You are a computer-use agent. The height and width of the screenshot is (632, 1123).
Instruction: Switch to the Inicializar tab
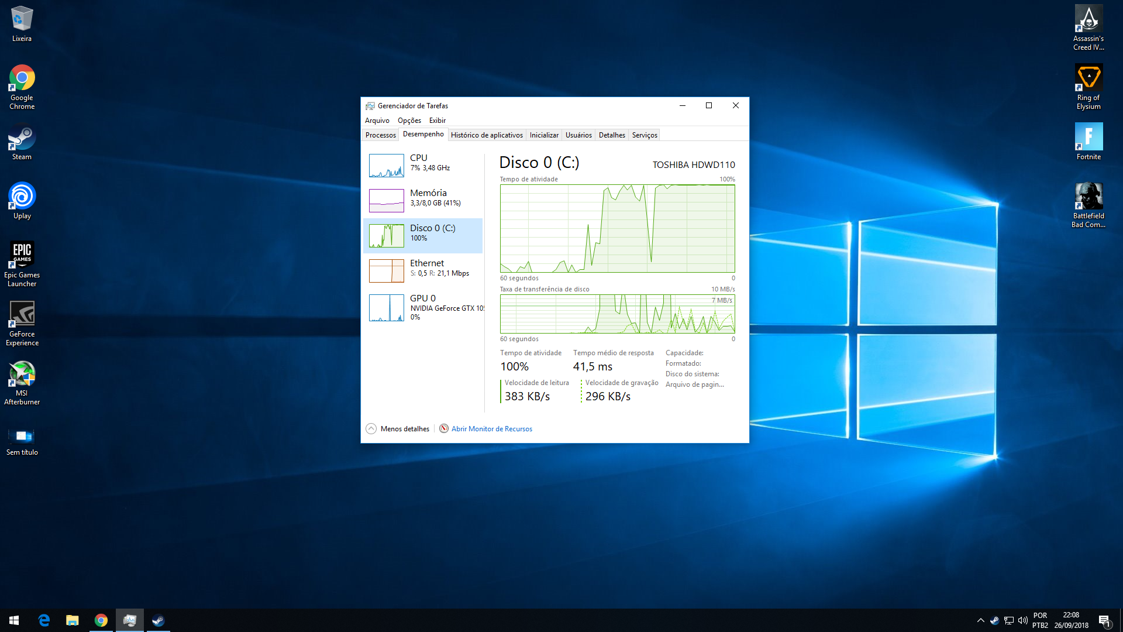[x=544, y=135]
